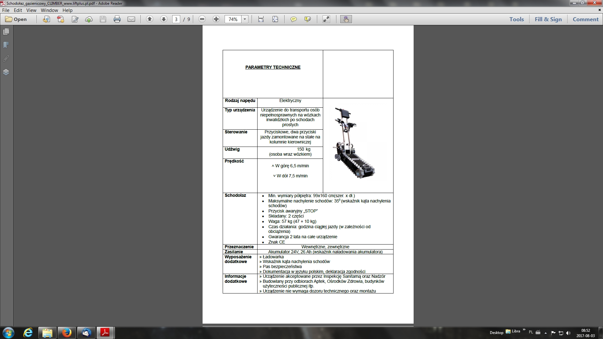Open Windows Explorer from taskbar
Image resolution: width=603 pixels, height=339 pixels.
coord(47,332)
